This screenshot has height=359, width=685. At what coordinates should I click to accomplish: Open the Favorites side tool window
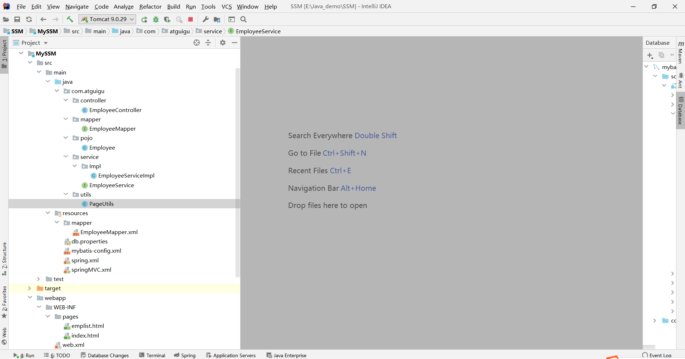[4, 302]
